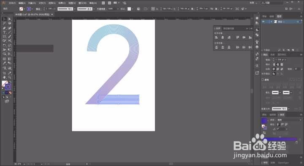
Task: Expand 图层 1 disclosure triangle
Action: (271, 21)
